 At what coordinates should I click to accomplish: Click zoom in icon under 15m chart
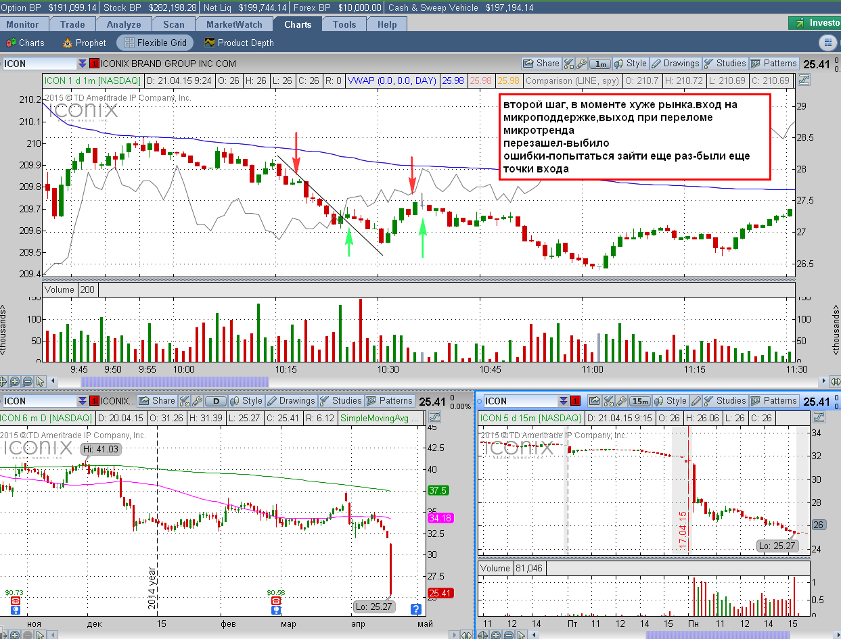tap(496, 635)
